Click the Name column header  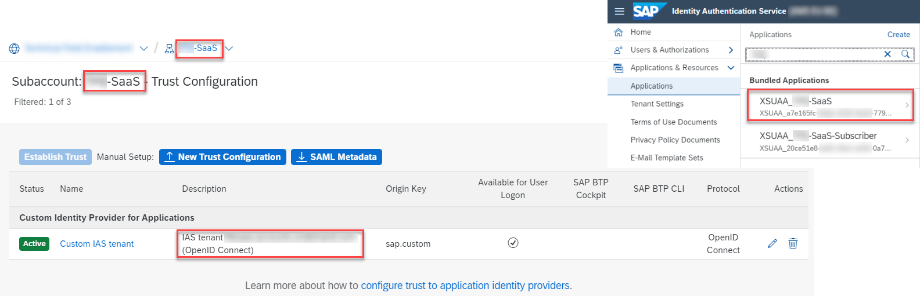(71, 189)
